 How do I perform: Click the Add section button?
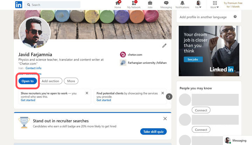coord(50,81)
